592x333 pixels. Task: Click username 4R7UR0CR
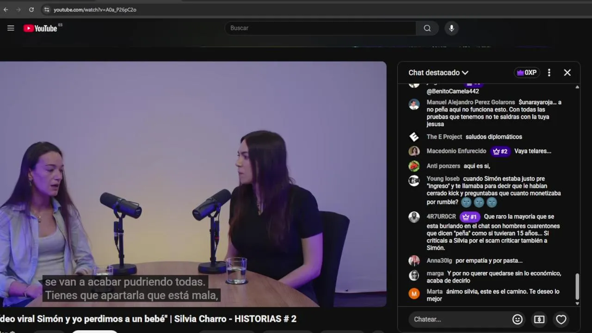[x=441, y=216]
